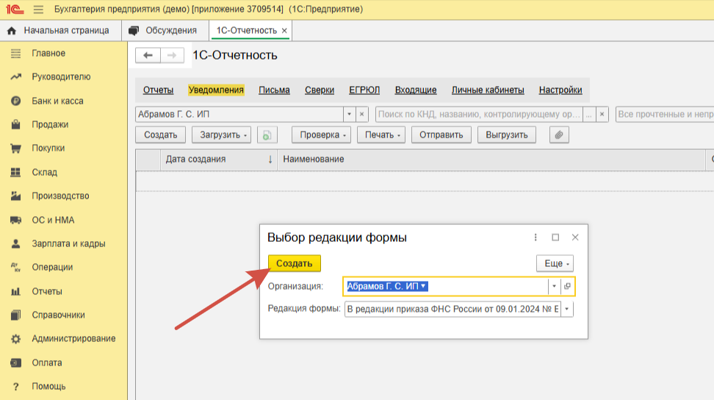Screen dimensions: 714x400
Task: Switch to Обсуждения tab
Action: click(x=163, y=31)
